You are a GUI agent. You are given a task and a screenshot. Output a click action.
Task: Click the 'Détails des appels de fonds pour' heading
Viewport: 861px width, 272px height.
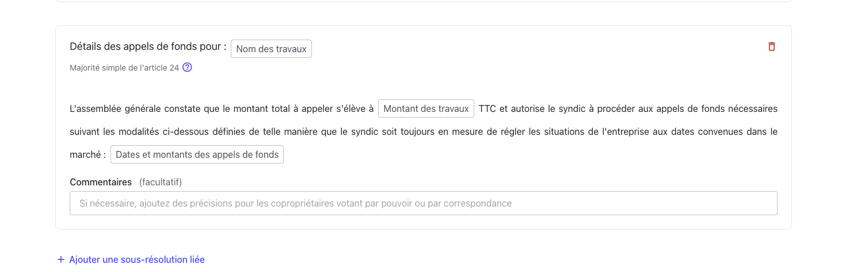point(148,47)
